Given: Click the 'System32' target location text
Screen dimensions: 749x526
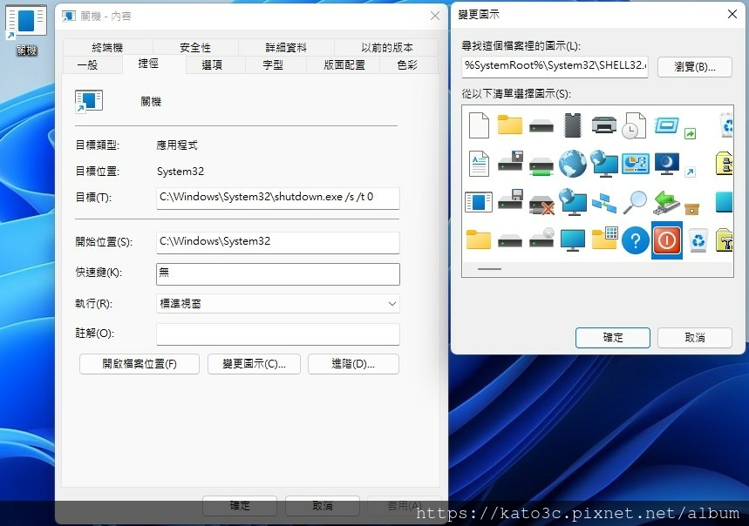Looking at the screenshot, I should coord(180,172).
